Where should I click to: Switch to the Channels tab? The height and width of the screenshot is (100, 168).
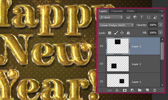pyautogui.click(x=117, y=11)
